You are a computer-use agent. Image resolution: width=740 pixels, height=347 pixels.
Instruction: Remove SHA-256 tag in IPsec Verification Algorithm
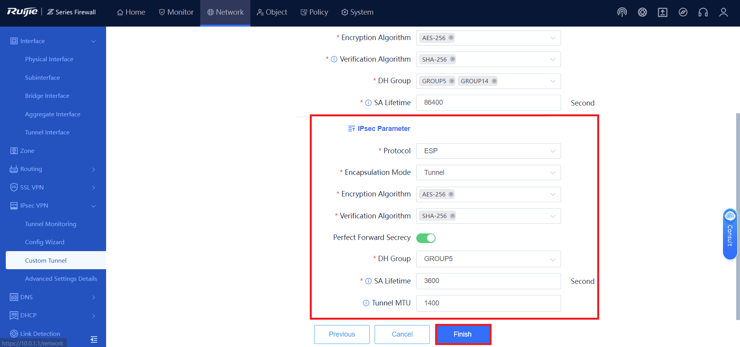(x=453, y=216)
